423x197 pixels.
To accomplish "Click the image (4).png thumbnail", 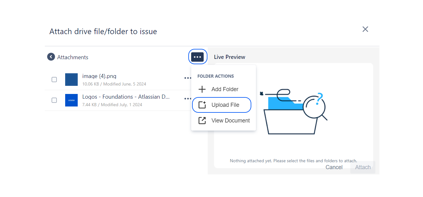I will click(x=71, y=80).
